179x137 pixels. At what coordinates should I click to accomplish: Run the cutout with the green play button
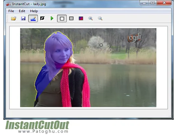click(52, 18)
